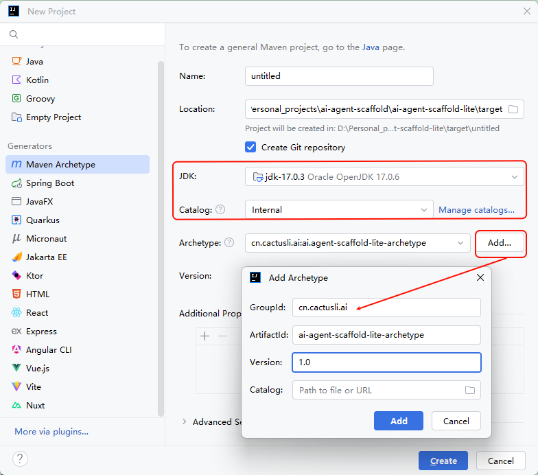Choose the JavaFX generator
This screenshot has width=538, height=475.
78,202
